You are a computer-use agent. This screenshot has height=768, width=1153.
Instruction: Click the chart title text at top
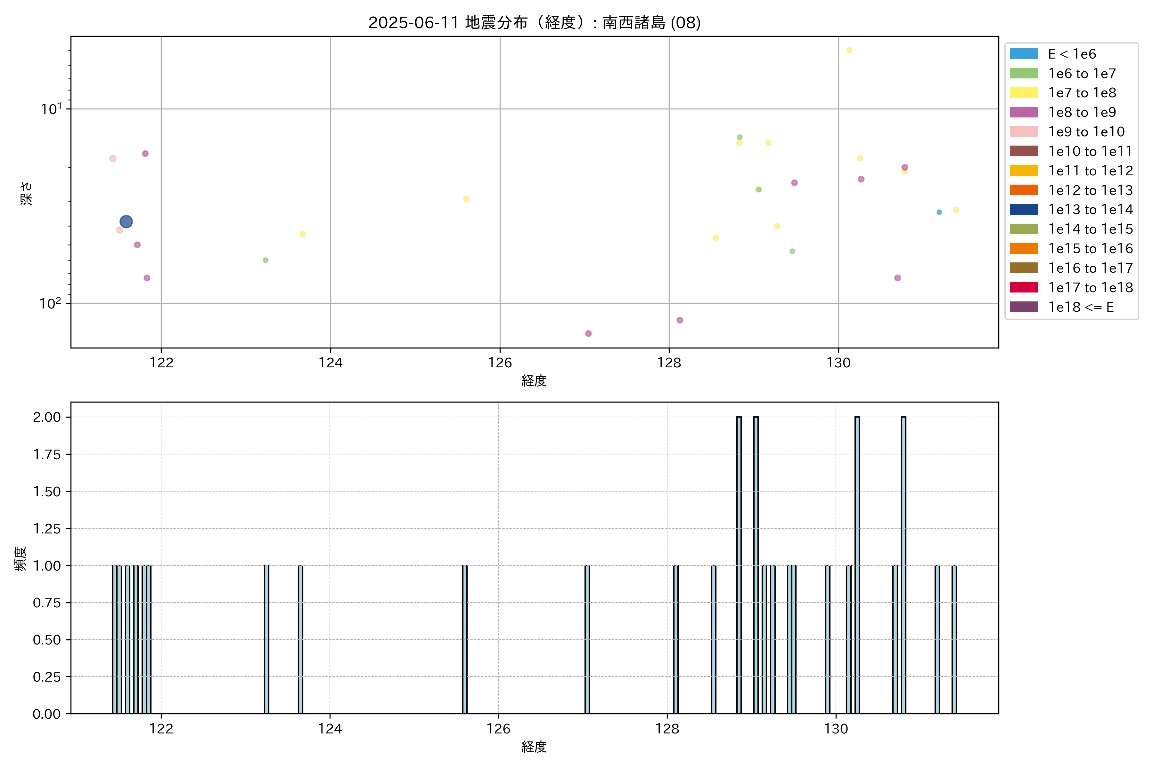coord(534,22)
